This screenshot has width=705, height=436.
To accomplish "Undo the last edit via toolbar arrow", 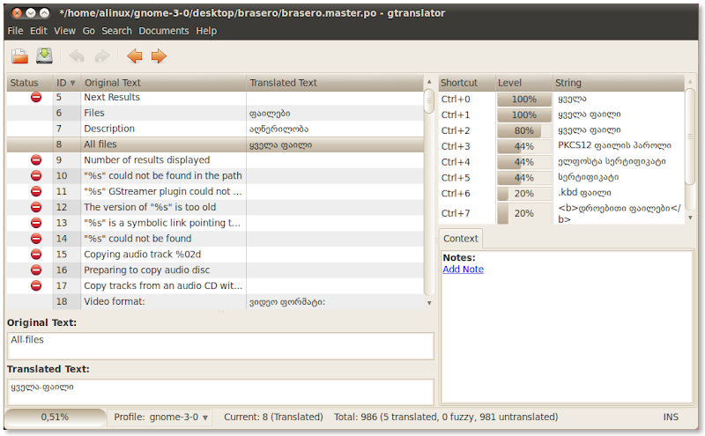I will coord(77,56).
